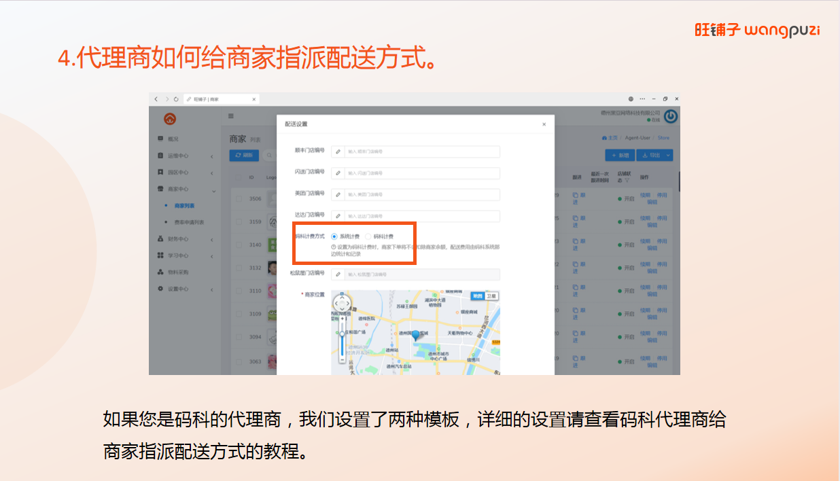Click the 店铺状态 filter funnel icon
Screen dimensions: 840x481
click(627, 181)
